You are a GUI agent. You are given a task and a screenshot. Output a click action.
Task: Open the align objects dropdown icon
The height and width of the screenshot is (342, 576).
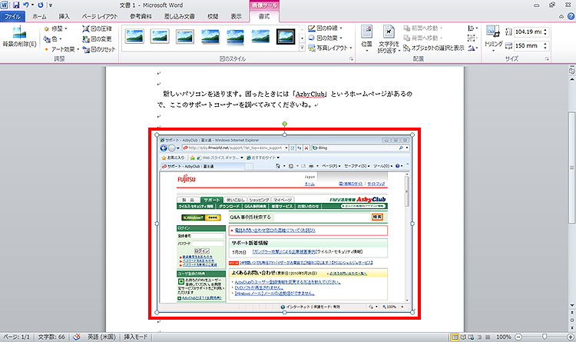(x=472, y=28)
